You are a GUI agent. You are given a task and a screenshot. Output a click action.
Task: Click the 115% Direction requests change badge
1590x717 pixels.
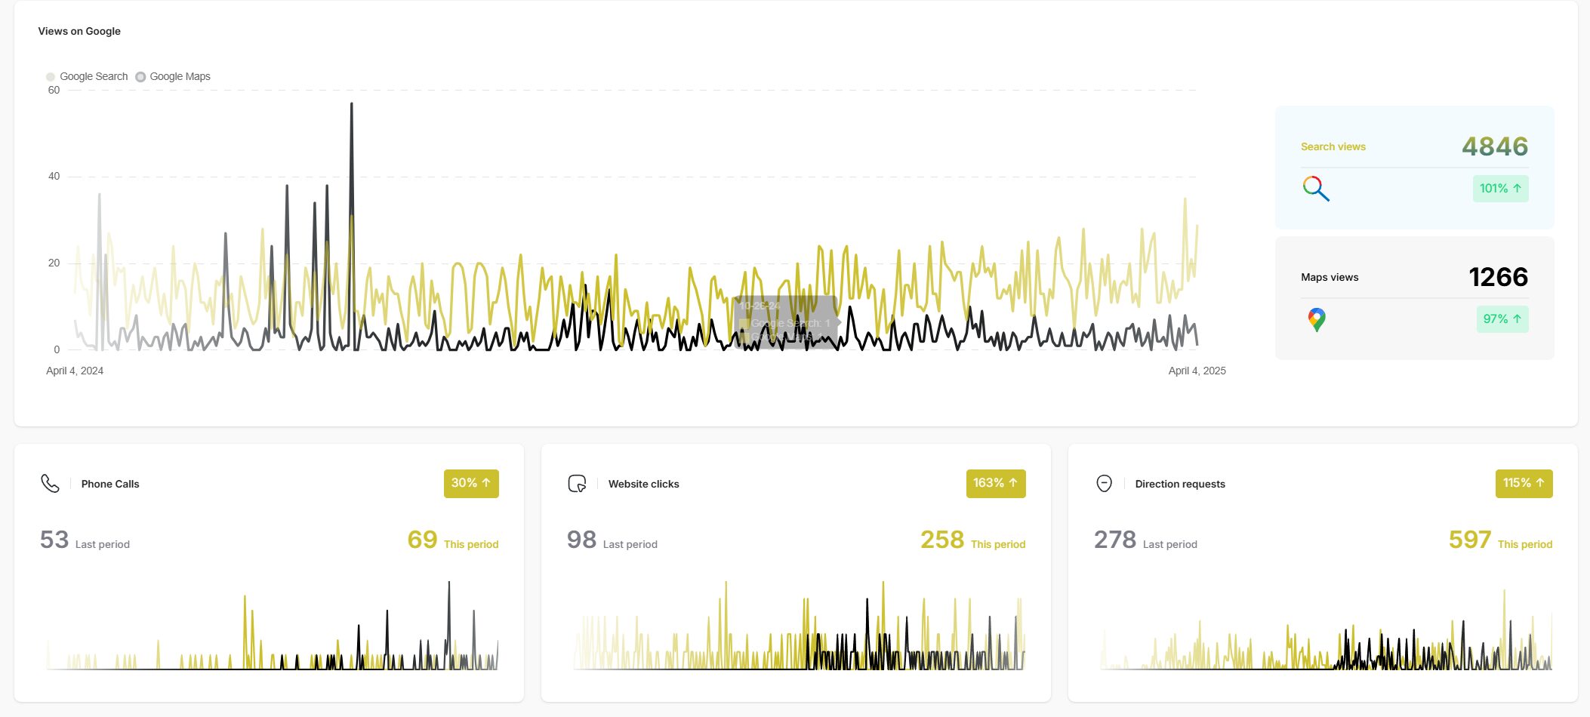(1524, 484)
